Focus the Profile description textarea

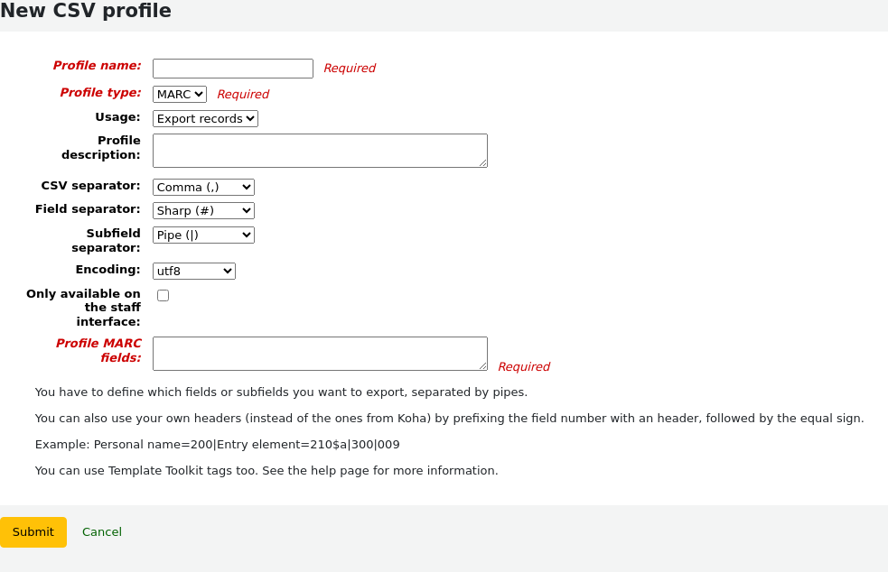[319, 150]
